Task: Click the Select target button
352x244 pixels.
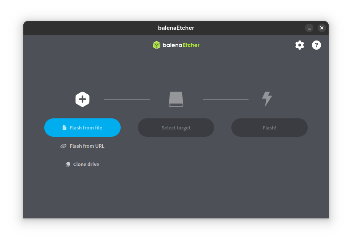Action: (176, 128)
